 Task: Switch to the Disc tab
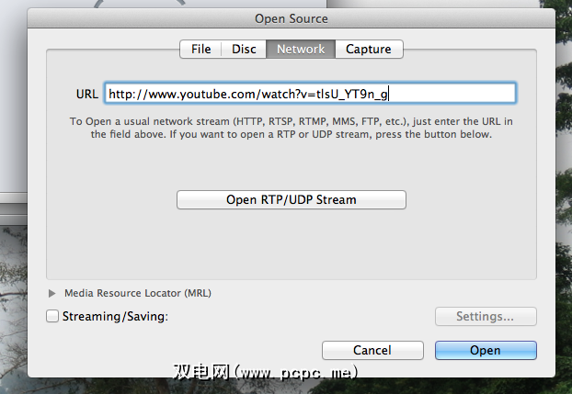point(244,50)
